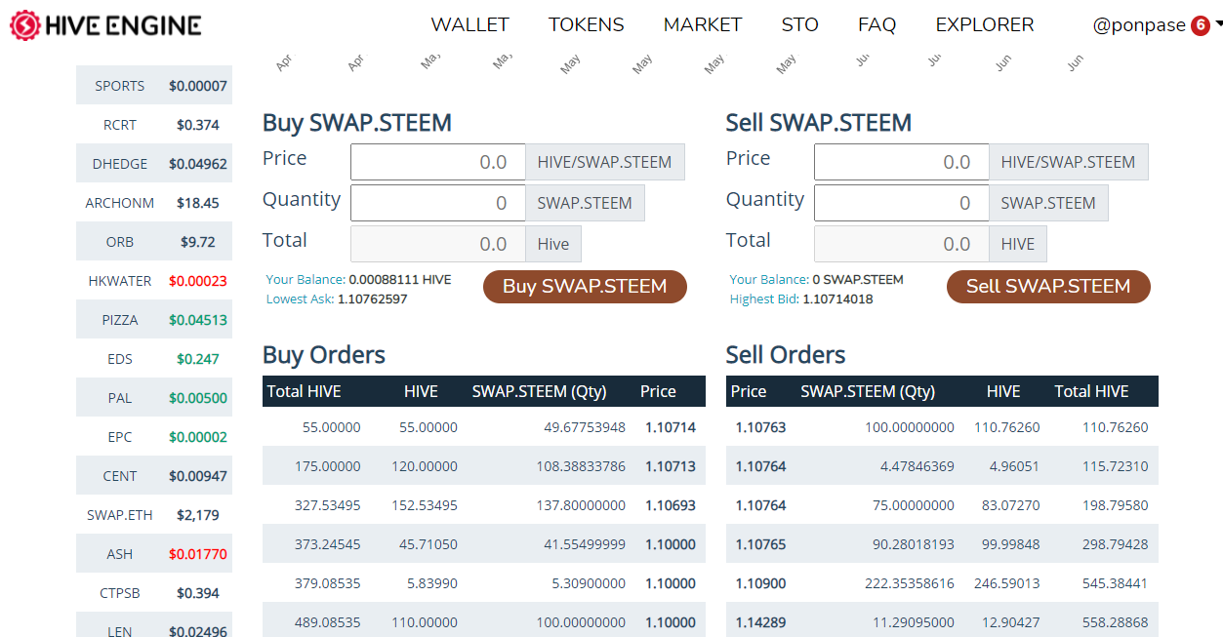
Task: Select HKWATER token in sidebar
Action: click(x=154, y=281)
